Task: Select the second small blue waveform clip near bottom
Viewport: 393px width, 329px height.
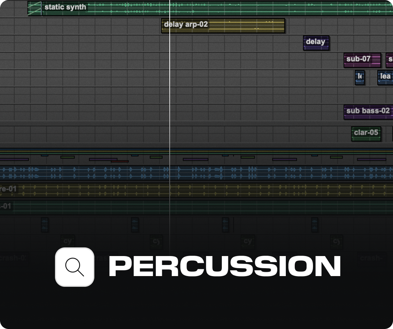Action: coord(134,225)
